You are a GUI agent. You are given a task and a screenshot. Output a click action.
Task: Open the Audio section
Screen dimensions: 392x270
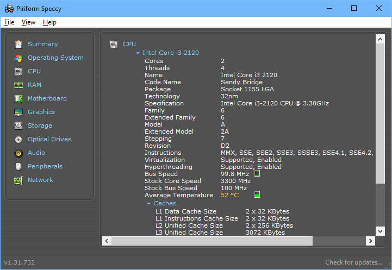(x=36, y=153)
